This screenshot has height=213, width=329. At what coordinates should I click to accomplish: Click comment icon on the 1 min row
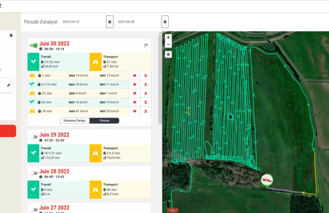tap(135, 75)
